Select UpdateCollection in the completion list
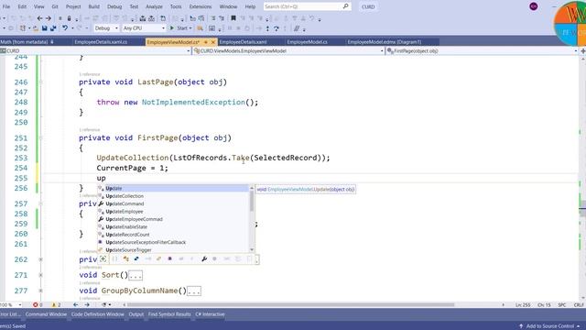 click(x=173, y=196)
